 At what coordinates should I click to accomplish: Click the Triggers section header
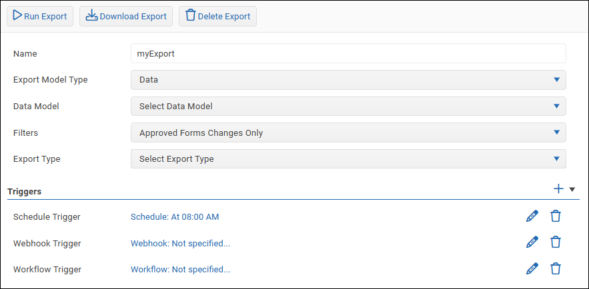[x=25, y=191]
